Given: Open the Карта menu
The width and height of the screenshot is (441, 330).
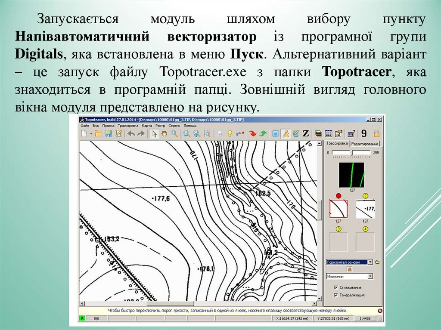Looking at the screenshot, I should 147,126.
